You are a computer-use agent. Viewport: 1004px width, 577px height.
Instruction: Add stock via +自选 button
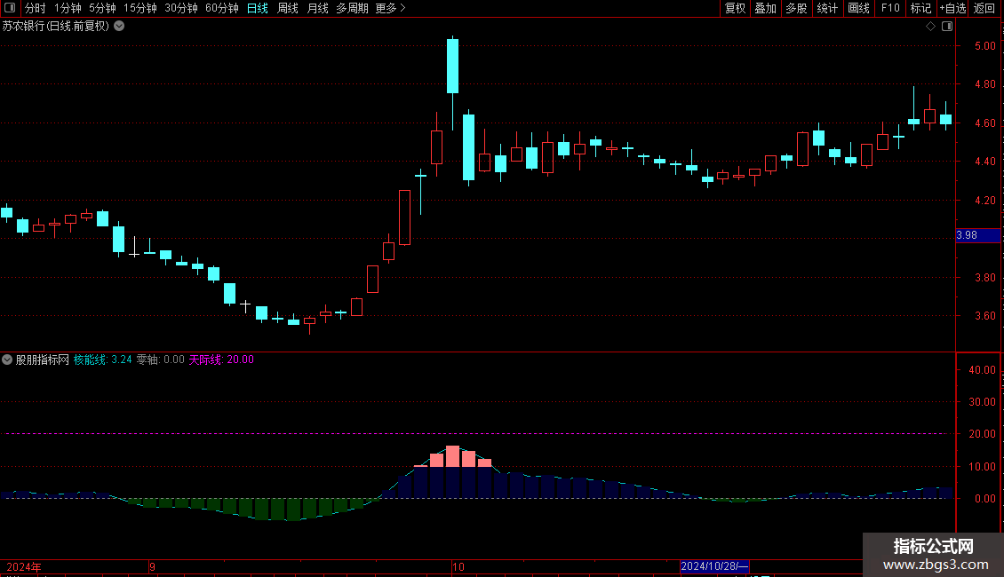click(x=952, y=8)
